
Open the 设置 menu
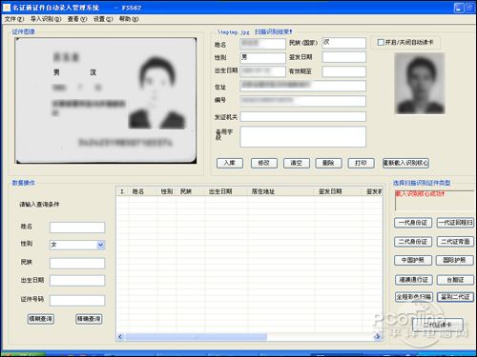tap(103, 19)
